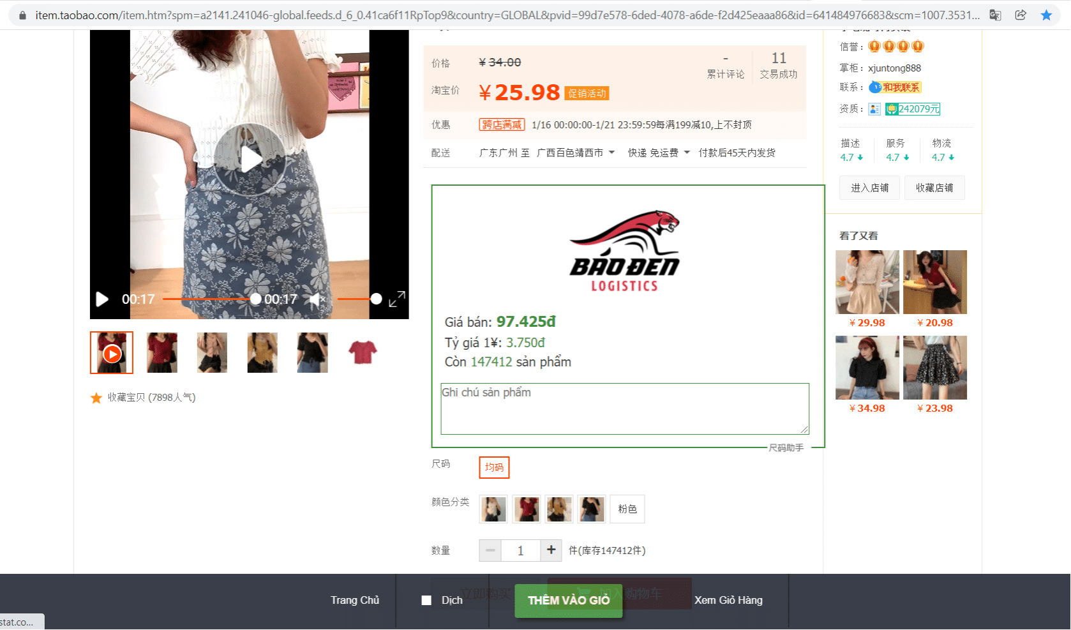The height and width of the screenshot is (630, 1071).
Task: Click the small play icon in video controls
Action: (x=102, y=299)
